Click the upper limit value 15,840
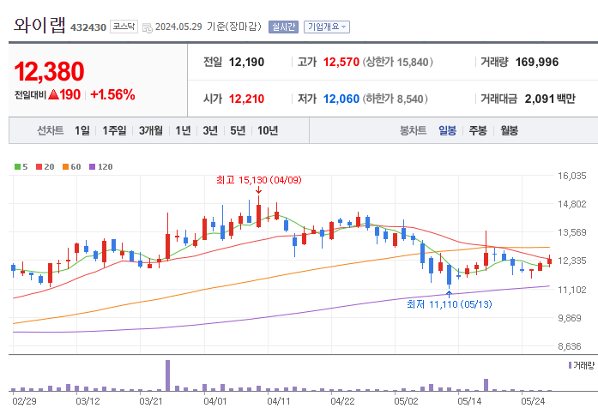The height and width of the screenshot is (414, 598). pos(413,62)
